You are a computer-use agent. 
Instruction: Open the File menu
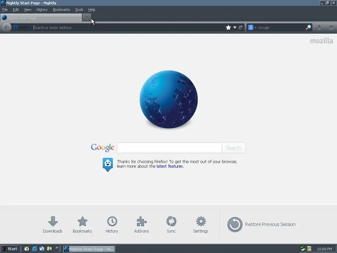point(5,10)
